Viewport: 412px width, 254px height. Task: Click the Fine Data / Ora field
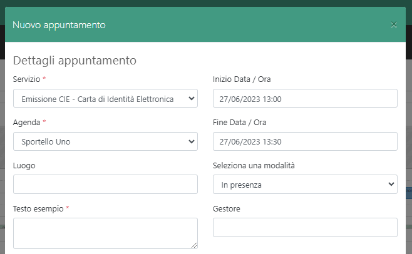click(305, 142)
